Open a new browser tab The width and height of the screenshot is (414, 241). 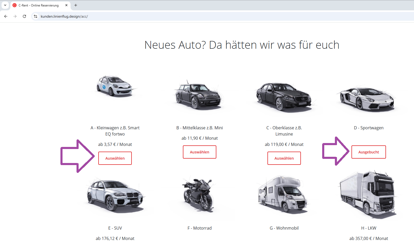point(76,5)
